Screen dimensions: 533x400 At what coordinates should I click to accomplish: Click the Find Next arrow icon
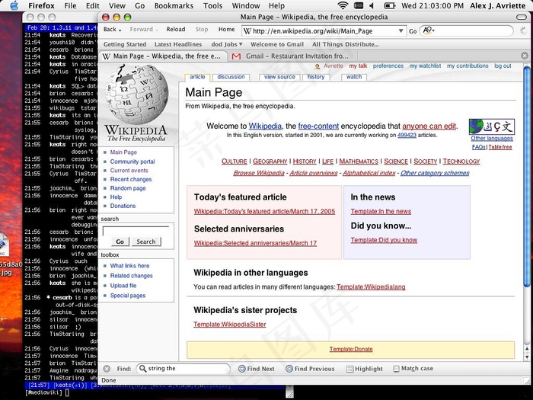(x=241, y=369)
